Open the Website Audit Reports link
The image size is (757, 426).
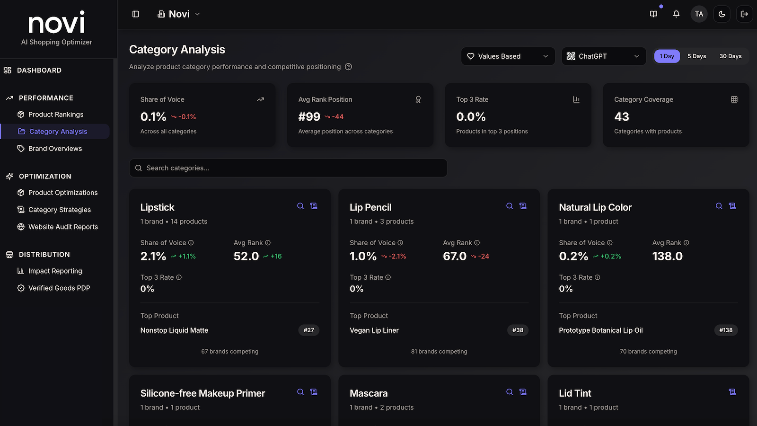tap(63, 227)
